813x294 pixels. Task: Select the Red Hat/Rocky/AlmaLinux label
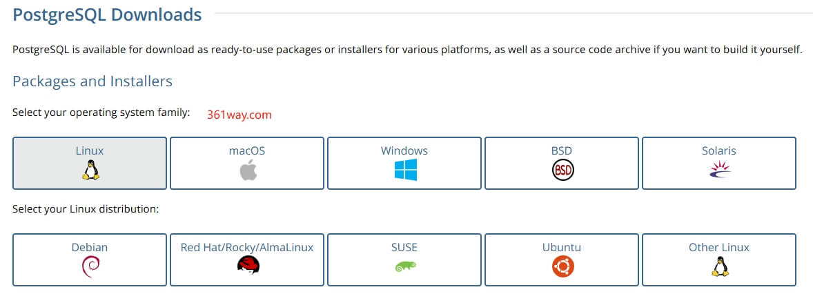(247, 247)
